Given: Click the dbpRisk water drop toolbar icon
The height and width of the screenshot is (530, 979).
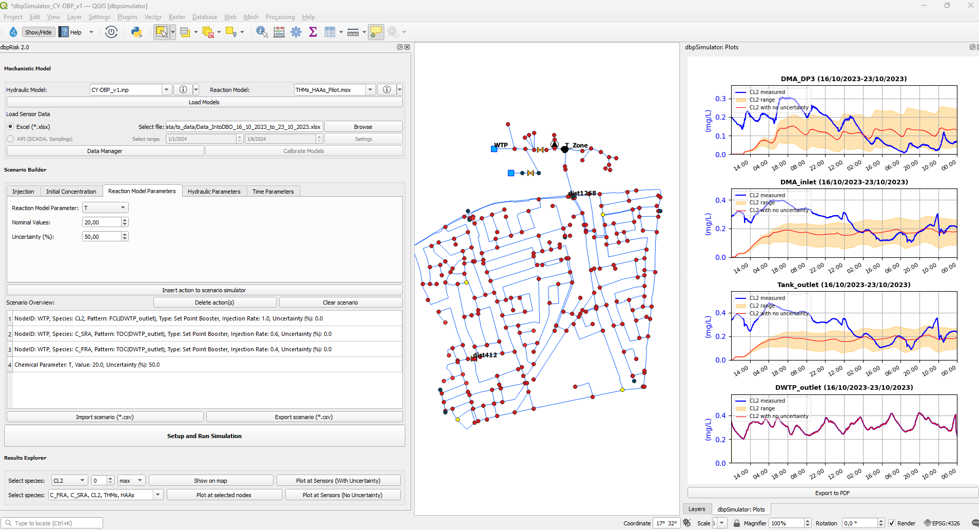Looking at the screenshot, I should pyautogui.click(x=13, y=32).
